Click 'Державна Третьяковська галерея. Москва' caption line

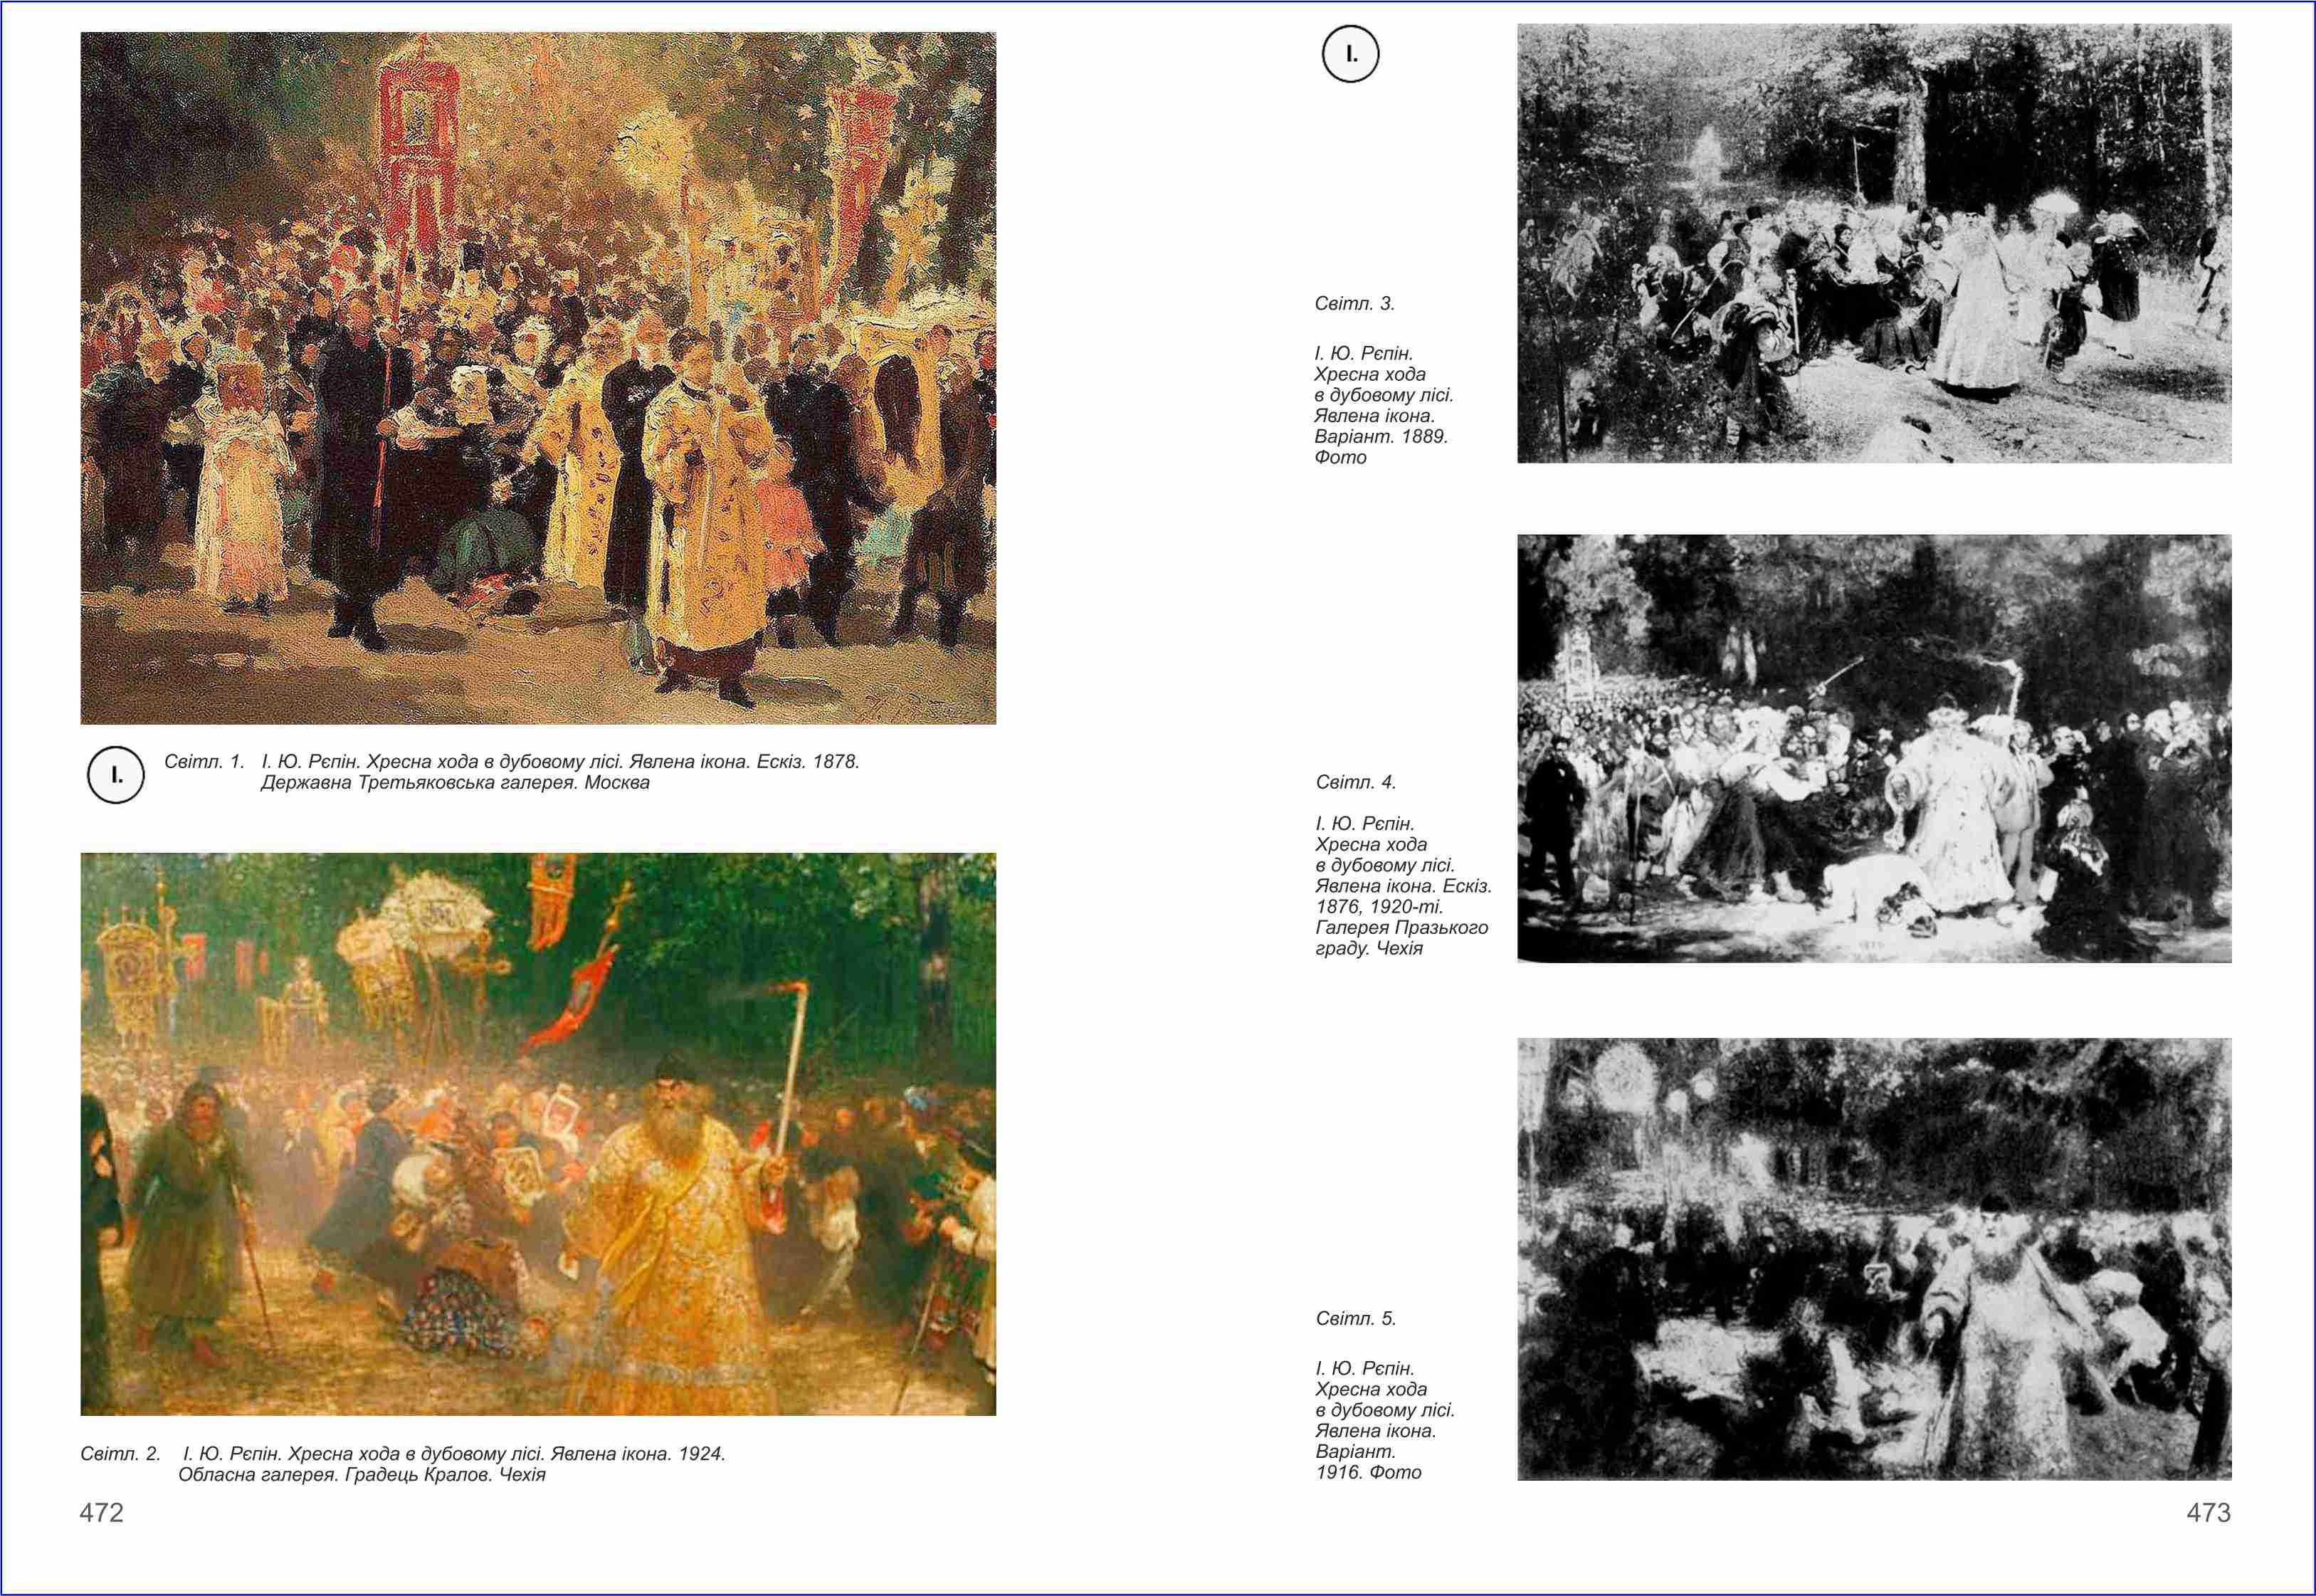pyautogui.click(x=455, y=783)
